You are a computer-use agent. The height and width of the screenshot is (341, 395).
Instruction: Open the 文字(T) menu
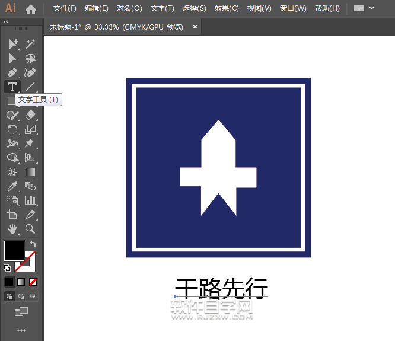pos(163,8)
